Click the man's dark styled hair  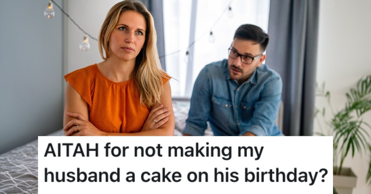point(252,35)
